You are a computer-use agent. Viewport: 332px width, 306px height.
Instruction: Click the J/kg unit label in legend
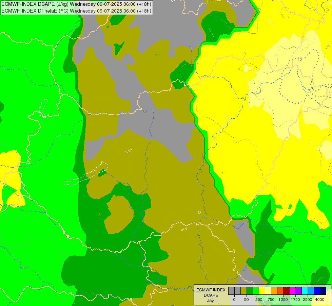(211, 301)
